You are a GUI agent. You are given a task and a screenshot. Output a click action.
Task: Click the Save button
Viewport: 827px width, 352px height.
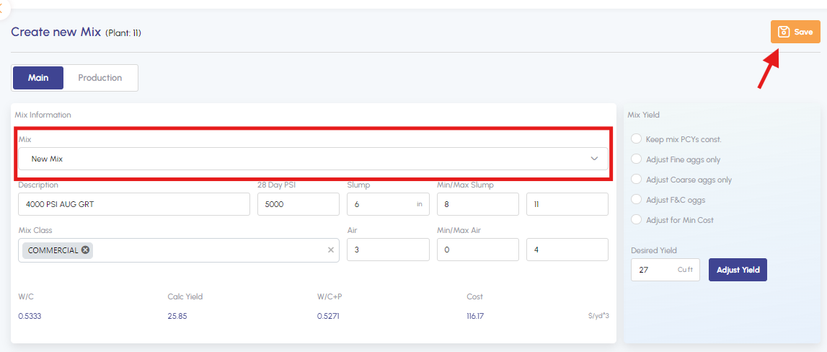[x=795, y=32]
